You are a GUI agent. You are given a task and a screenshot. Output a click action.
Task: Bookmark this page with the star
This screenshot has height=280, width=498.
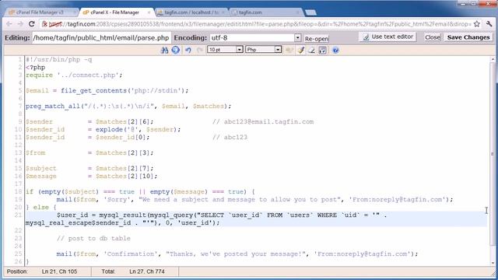[x=477, y=24]
